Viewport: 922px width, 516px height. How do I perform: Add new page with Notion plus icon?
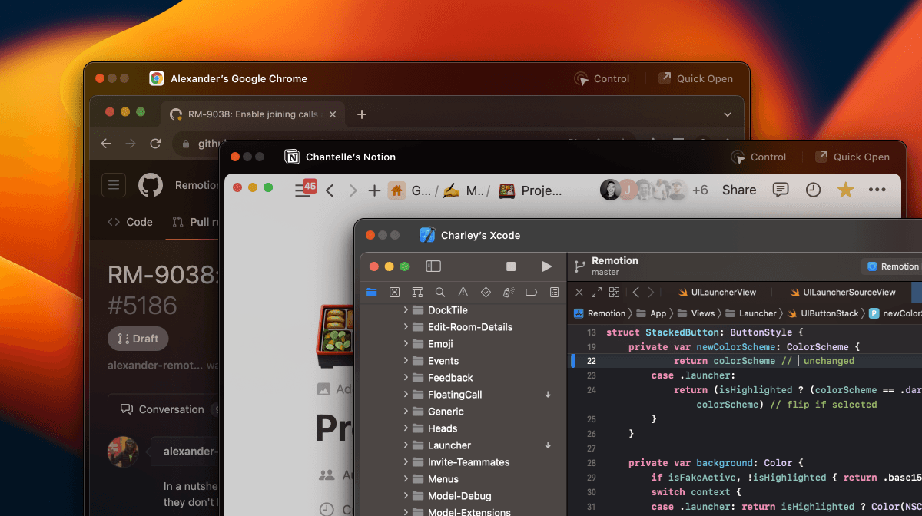(374, 190)
